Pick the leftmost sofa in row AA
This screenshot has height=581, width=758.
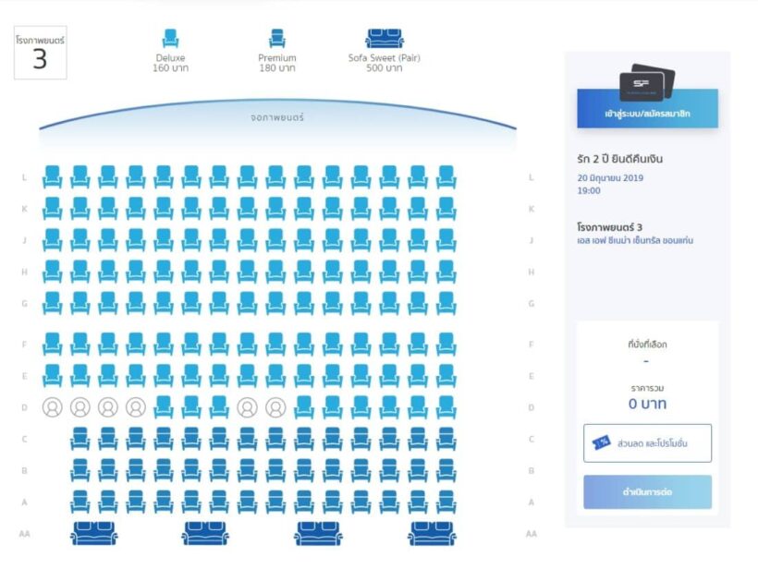tap(93, 533)
